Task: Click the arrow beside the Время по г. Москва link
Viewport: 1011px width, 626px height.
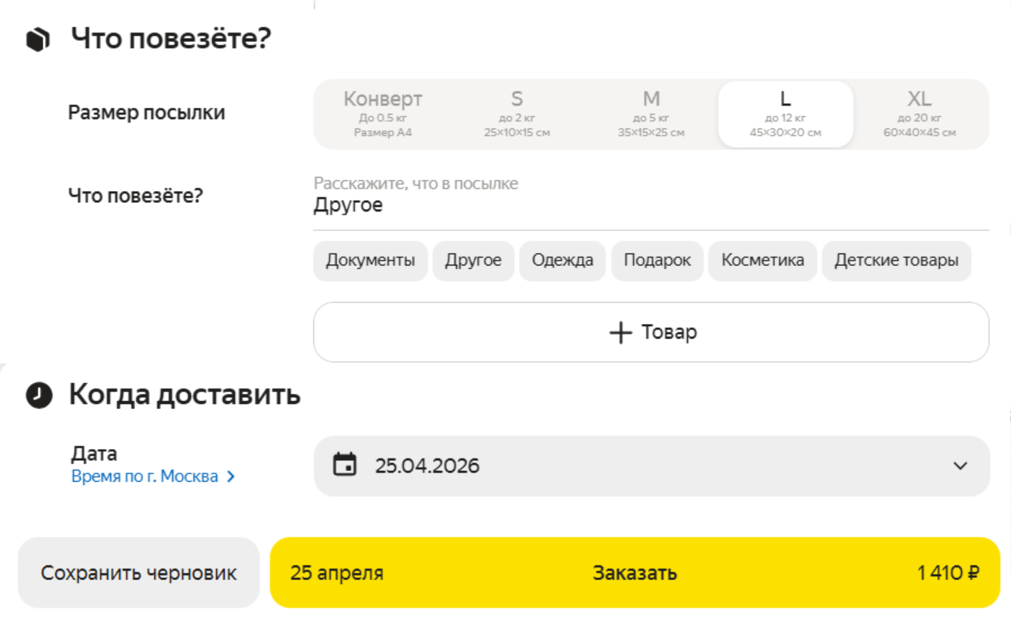Action: click(231, 476)
